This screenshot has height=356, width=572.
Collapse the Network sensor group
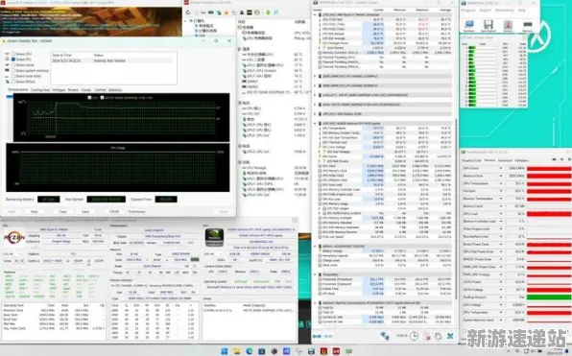[315, 303]
